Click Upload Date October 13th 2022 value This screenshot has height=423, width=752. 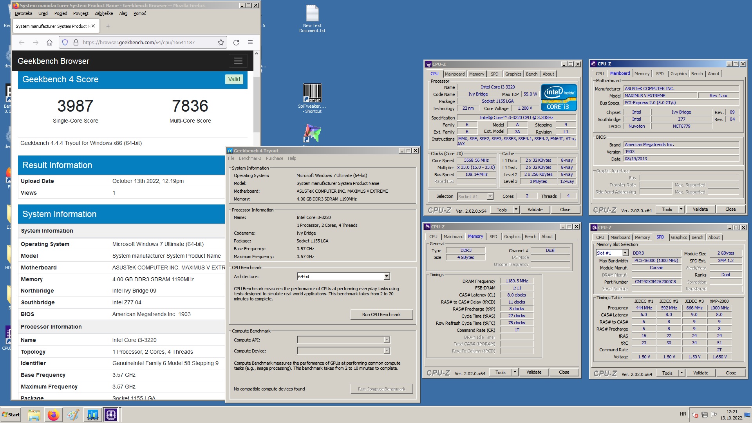click(x=148, y=181)
